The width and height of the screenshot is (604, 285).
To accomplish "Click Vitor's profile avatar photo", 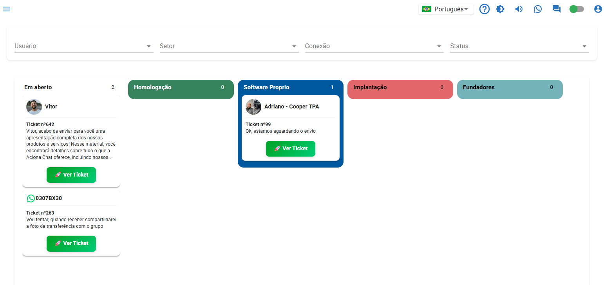I will 34,107.
